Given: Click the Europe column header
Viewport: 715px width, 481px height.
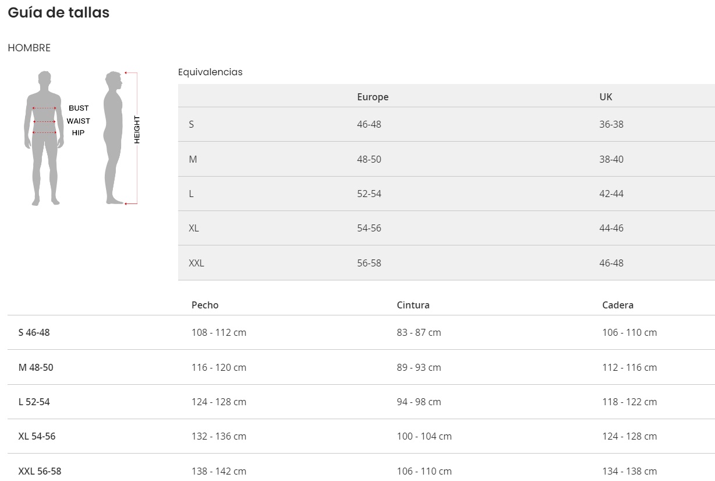Looking at the screenshot, I should point(373,97).
